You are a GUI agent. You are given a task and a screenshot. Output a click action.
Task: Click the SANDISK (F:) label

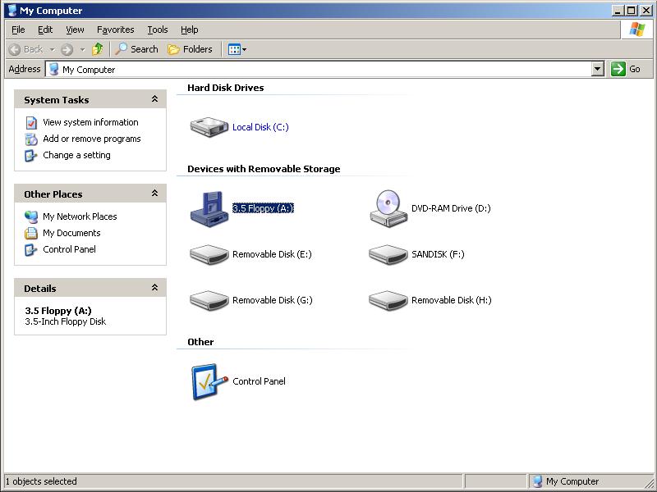(x=438, y=254)
